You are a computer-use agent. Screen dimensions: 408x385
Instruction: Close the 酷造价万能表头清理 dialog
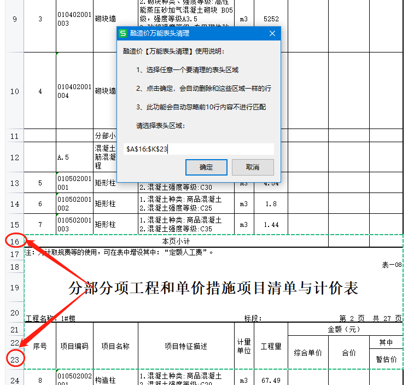click(x=272, y=33)
